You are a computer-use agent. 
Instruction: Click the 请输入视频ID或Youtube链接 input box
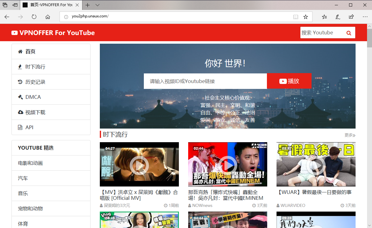[x=205, y=81]
